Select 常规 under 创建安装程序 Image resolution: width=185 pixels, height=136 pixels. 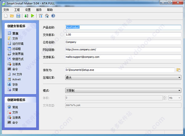click(13, 33)
